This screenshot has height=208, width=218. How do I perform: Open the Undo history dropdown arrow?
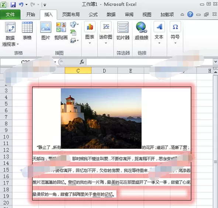(x=27, y=5)
